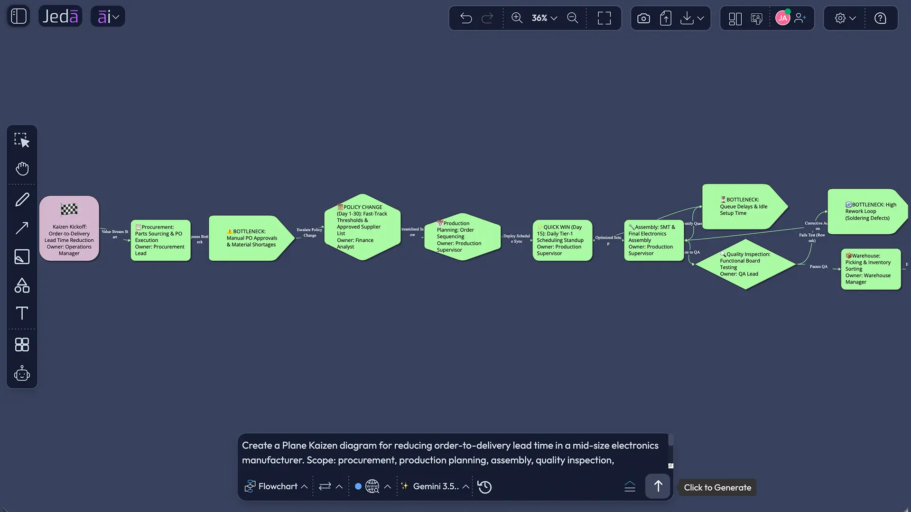Zoom out with magnifier minus icon
Image resolution: width=911 pixels, height=512 pixels.
coord(573,18)
